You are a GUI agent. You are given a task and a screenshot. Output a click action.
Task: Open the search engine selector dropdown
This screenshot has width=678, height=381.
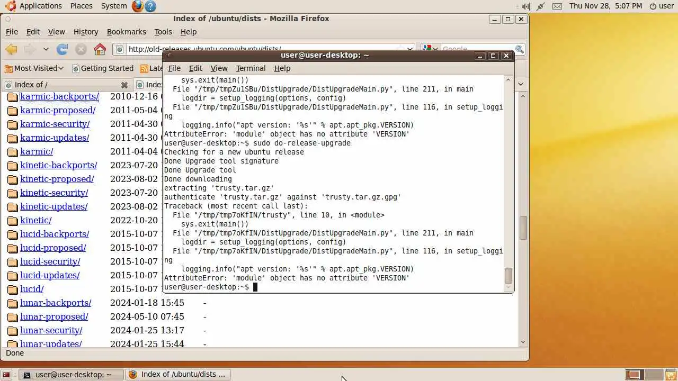pyautogui.click(x=430, y=49)
